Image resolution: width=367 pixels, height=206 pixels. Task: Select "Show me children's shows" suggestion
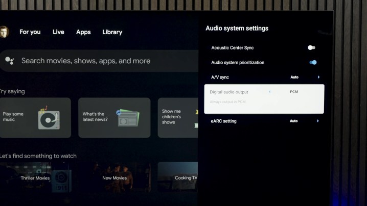(x=172, y=117)
